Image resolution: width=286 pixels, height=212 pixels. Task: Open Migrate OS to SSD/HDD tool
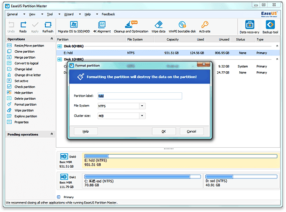pos(74,27)
